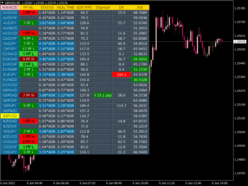Open the GBPCAD symbol chart
Image resolution: width=248 pixels, height=186 pixels.
tap(10, 95)
